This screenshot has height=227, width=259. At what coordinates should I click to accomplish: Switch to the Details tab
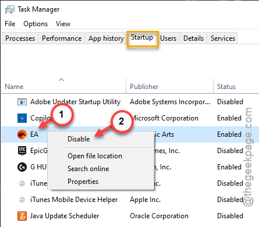(193, 38)
